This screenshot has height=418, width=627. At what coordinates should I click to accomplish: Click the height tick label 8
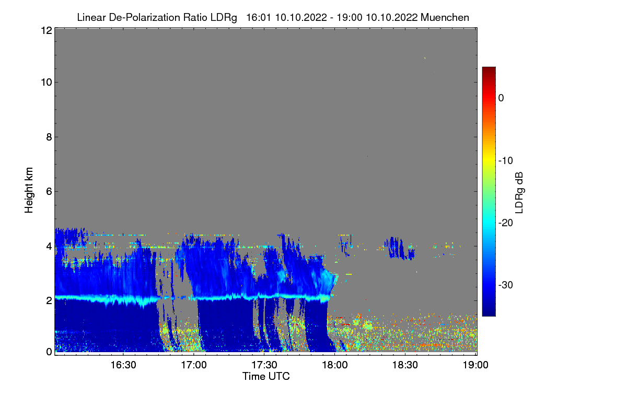pos(48,137)
